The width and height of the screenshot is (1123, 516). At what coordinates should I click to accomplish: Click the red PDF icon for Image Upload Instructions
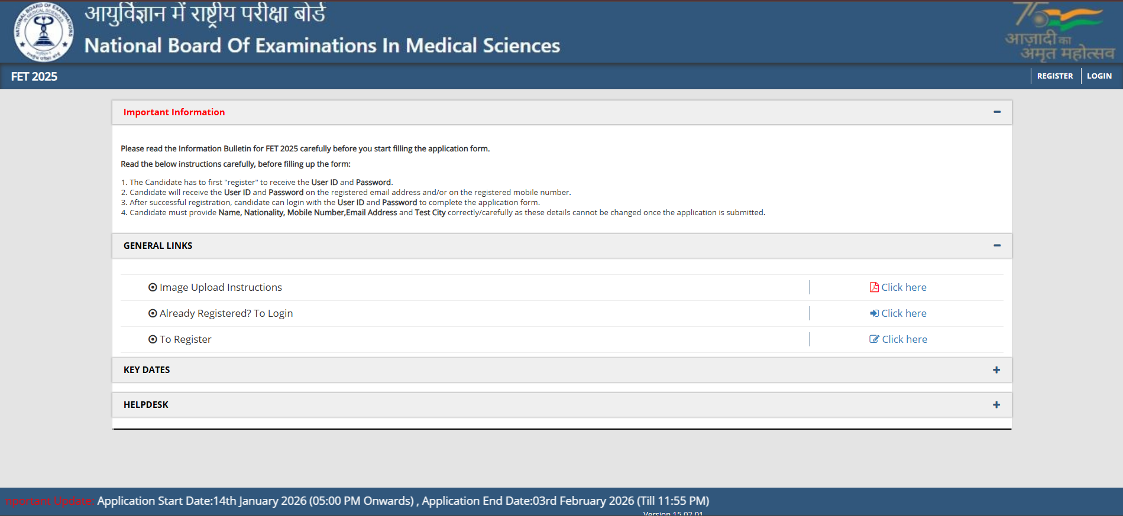click(x=874, y=287)
